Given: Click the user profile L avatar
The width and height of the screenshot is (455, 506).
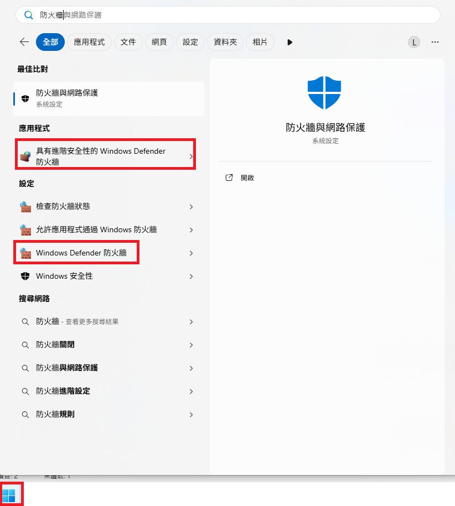Looking at the screenshot, I should pos(413,42).
